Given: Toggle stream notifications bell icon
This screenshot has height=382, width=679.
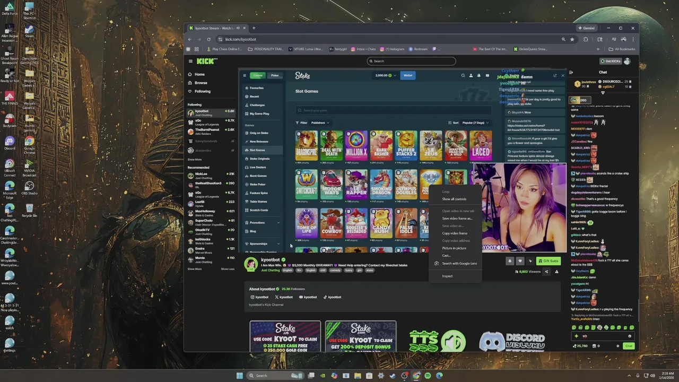Looking at the screenshot, I should pyautogui.click(x=510, y=261).
